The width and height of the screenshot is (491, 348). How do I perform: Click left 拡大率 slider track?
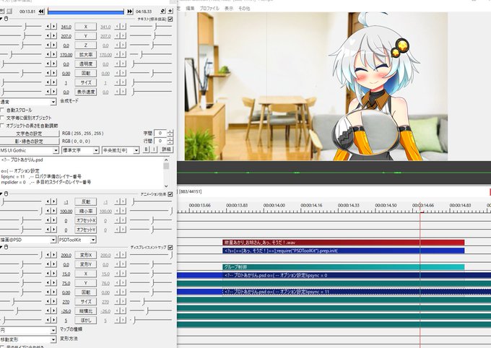(21, 54)
